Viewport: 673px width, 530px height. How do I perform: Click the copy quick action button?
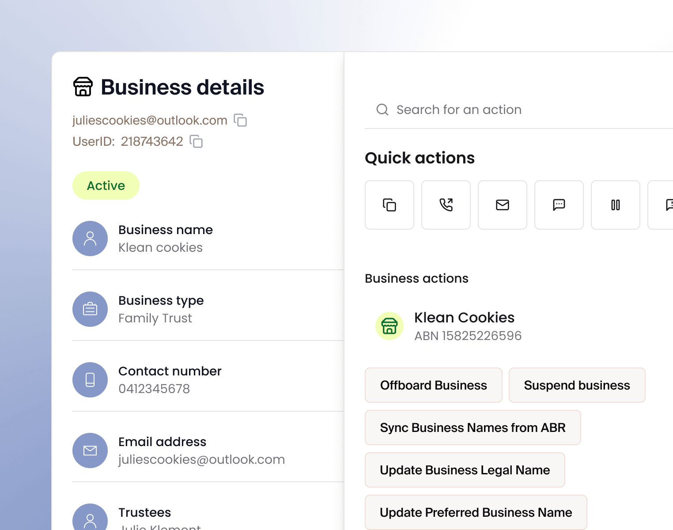tap(389, 205)
